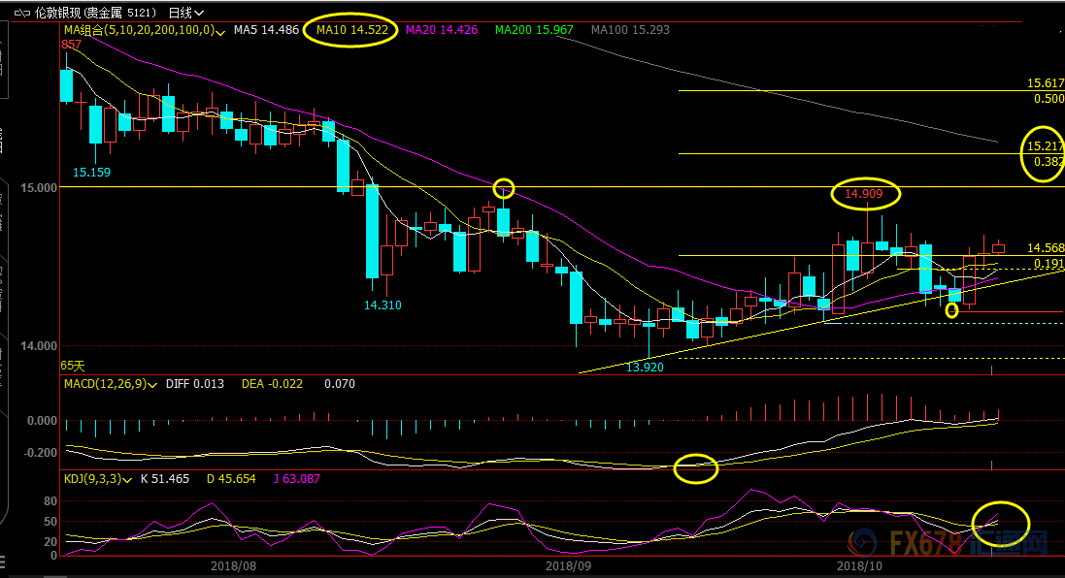This screenshot has width=1065, height=578.
Task: Click the 14.310 swing low label
Action: coord(383,305)
